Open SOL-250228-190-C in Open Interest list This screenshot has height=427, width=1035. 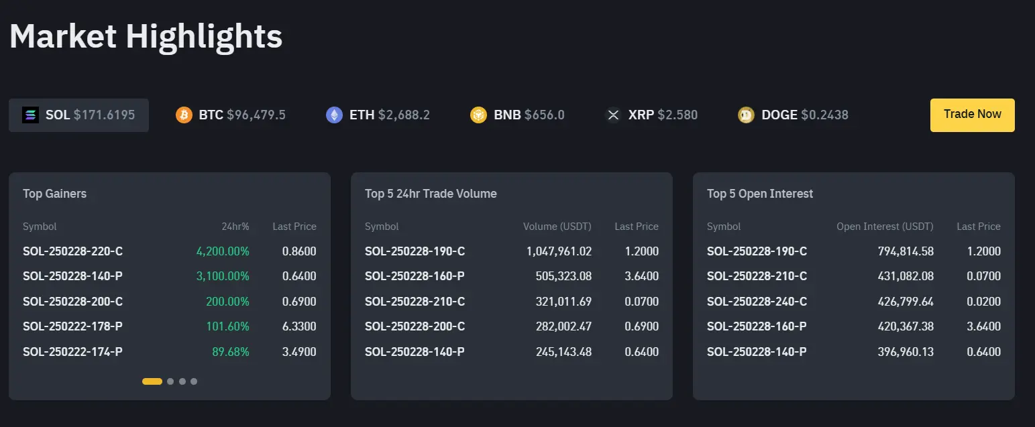(x=757, y=251)
